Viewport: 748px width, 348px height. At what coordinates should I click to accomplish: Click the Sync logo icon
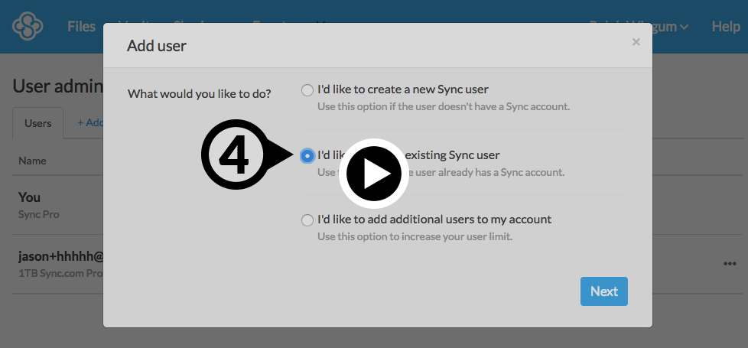pos(28,27)
